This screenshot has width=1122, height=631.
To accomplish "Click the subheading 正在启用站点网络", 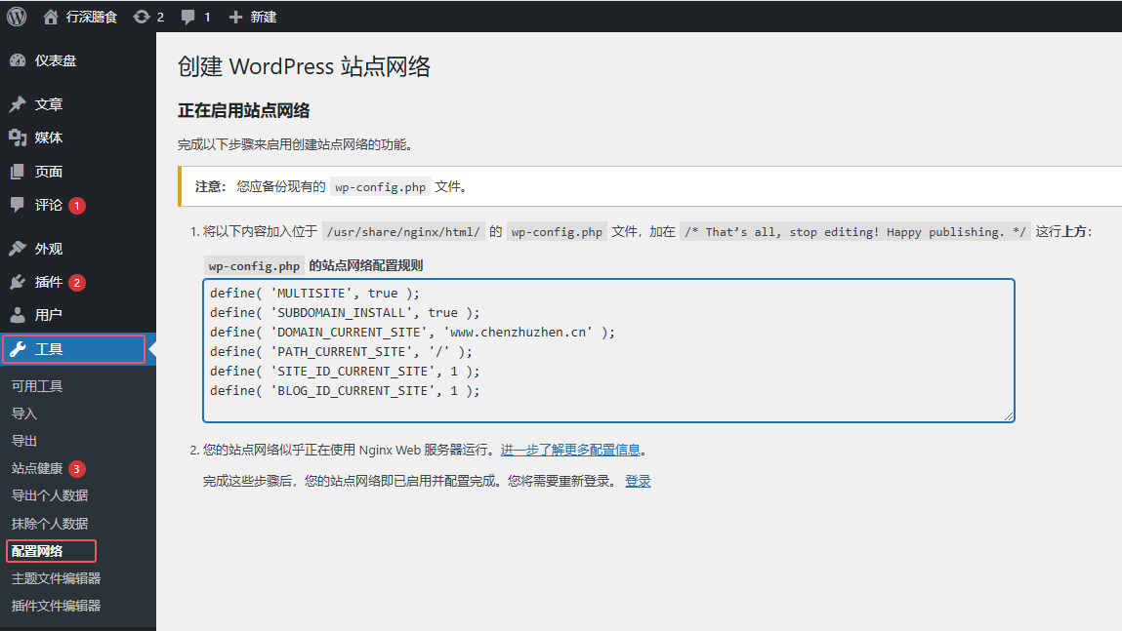I will 244,111.
